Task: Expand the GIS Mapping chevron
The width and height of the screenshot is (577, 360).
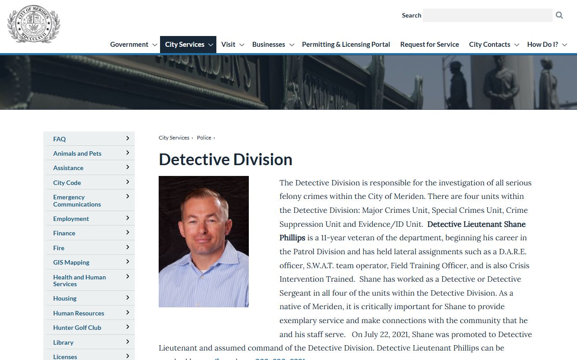Action: [128, 261]
